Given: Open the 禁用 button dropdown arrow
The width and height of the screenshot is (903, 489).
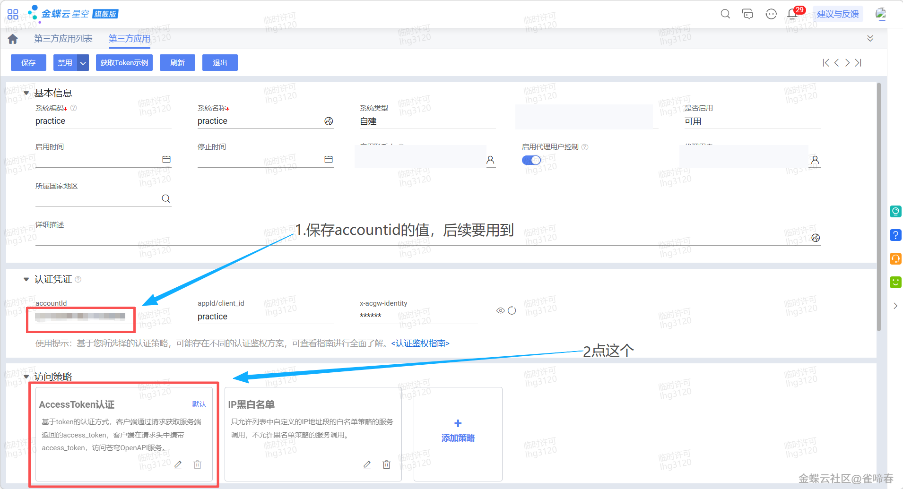Looking at the screenshot, I should (x=83, y=62).
